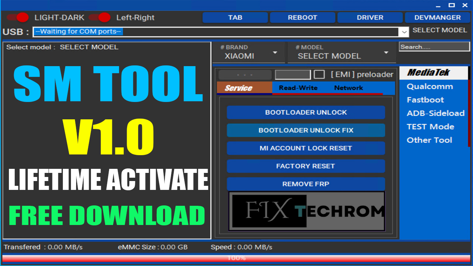473x266 pixels.
Task: Click 'eMMC Size : 0.00 GB' status text
Action: click(x=153, y=247)
